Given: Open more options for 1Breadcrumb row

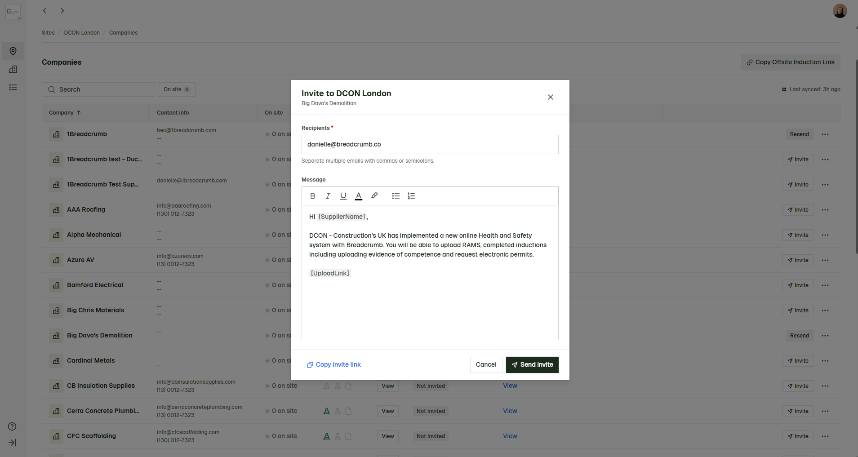Looking at the screenshot, I should tap(825, 134).
